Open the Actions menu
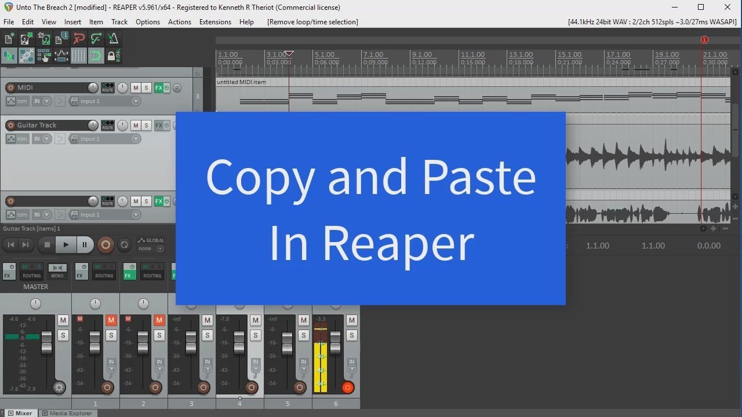Screen dimensions: 742x417 pos(180,22)
